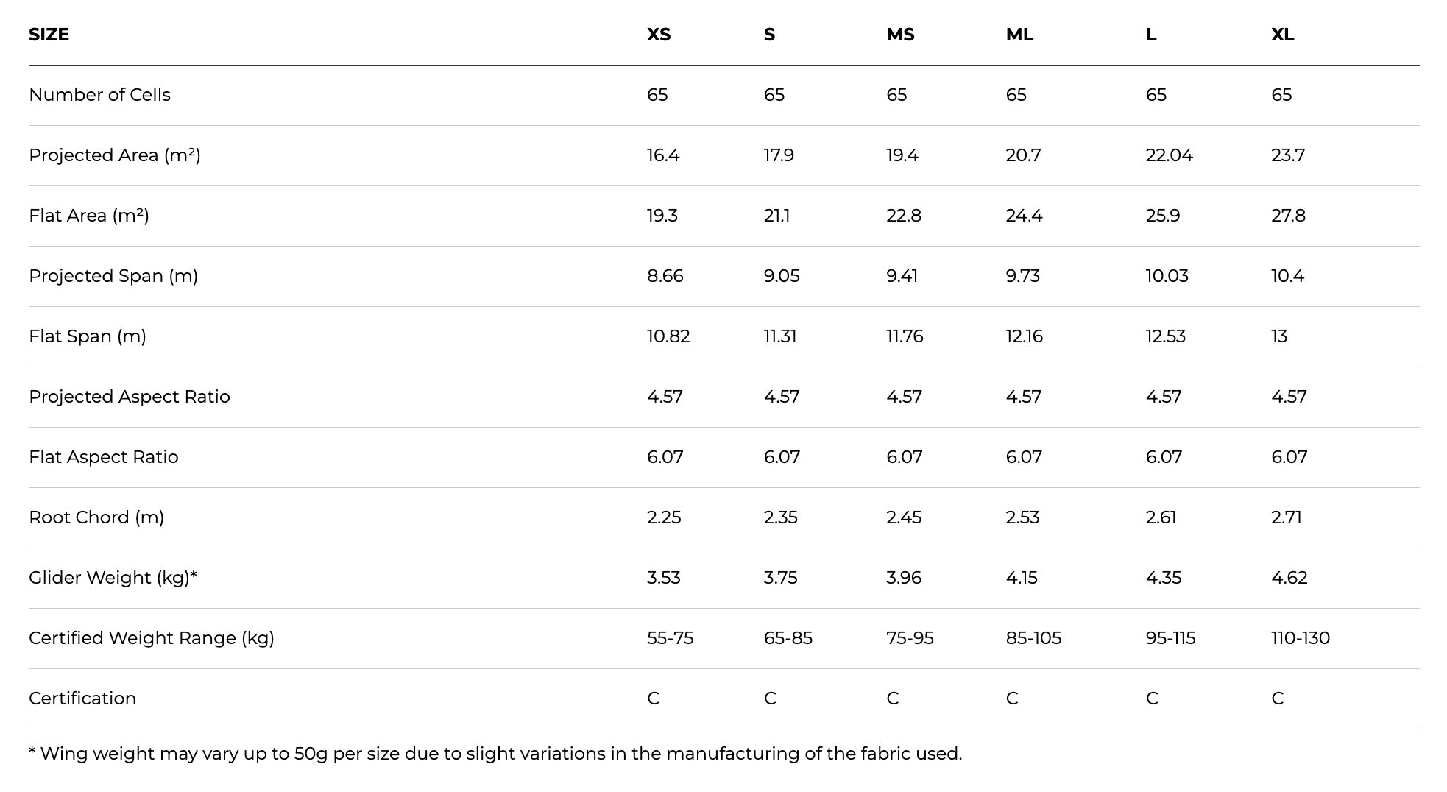The image size is (1447, 792).
Task: Click the Number of Cells row label
Action: click(x=99, y=95)
